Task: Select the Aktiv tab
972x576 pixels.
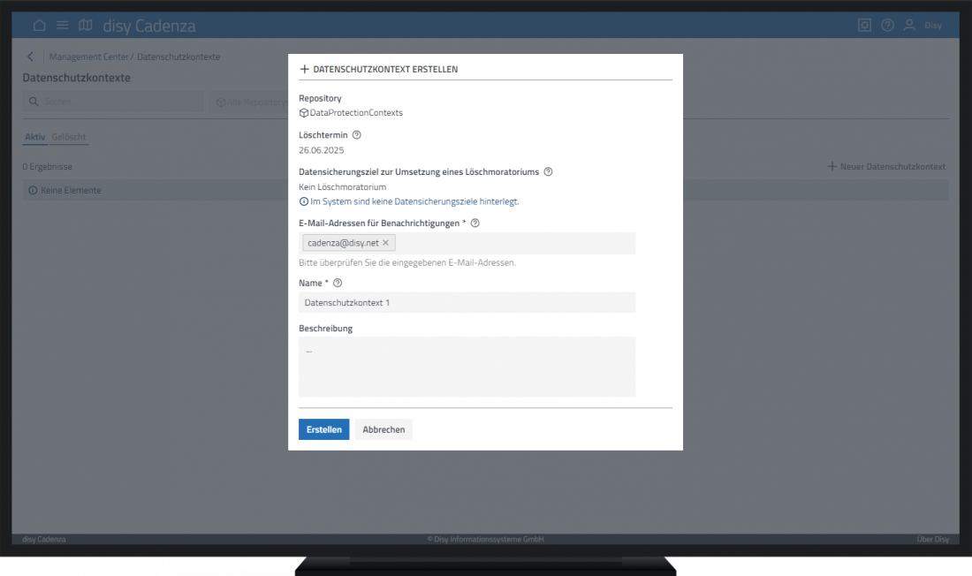Action: click(x=36, y=137)
